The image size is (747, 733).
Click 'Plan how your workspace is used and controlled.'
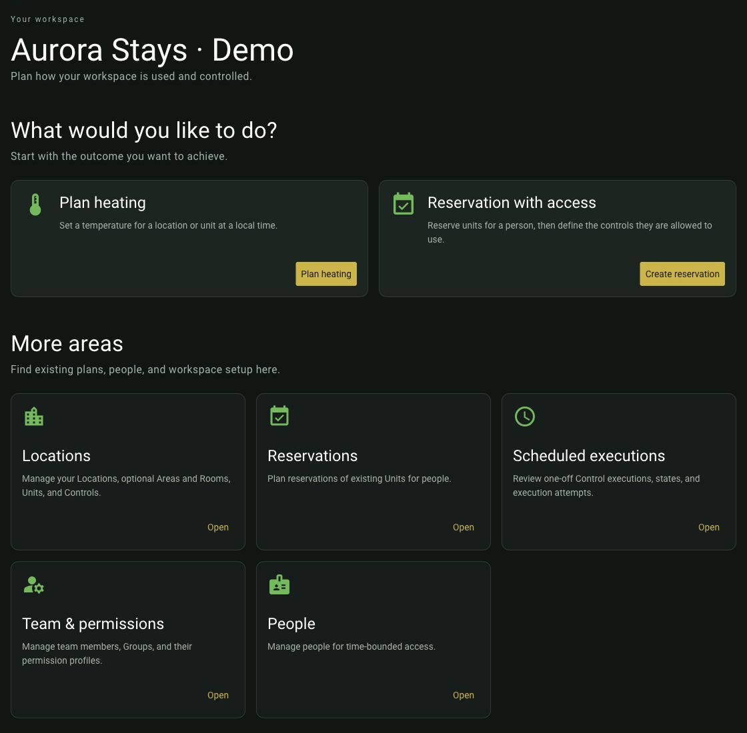pyautogui.click(x=131, y=76)
